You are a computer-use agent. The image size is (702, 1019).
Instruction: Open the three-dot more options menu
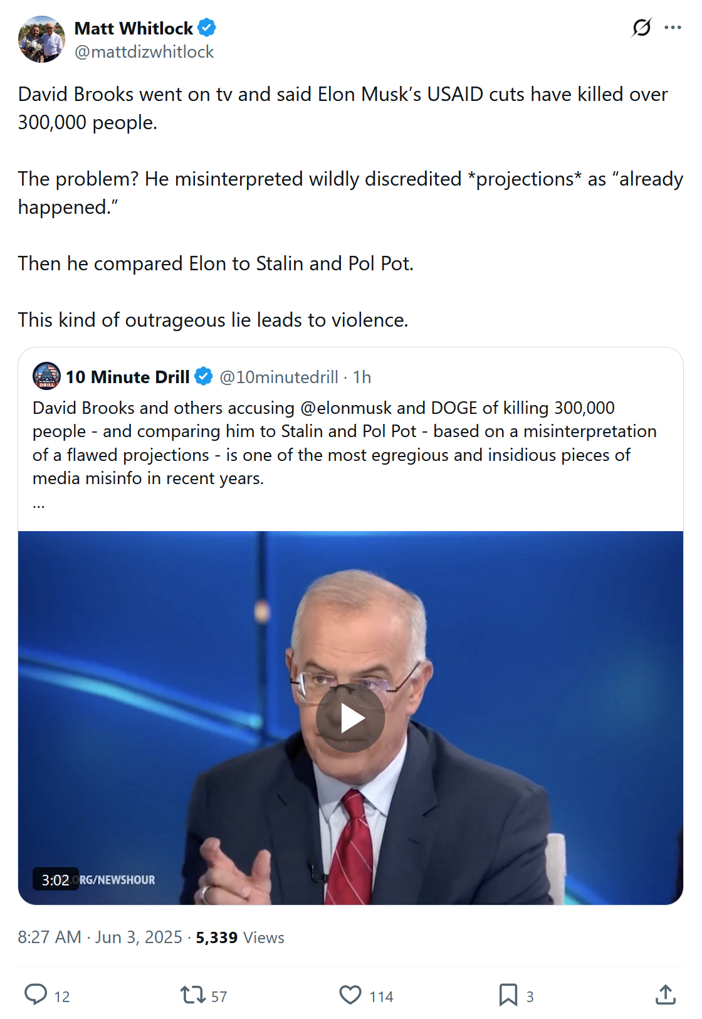click(x=673, y=28)
